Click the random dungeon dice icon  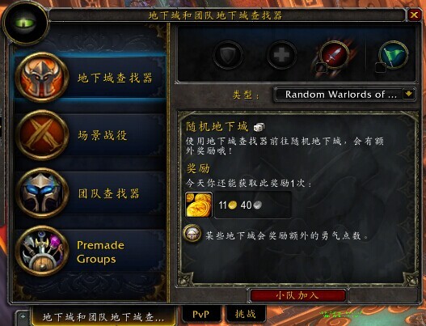pyautogui.click(x=259, y=127)
